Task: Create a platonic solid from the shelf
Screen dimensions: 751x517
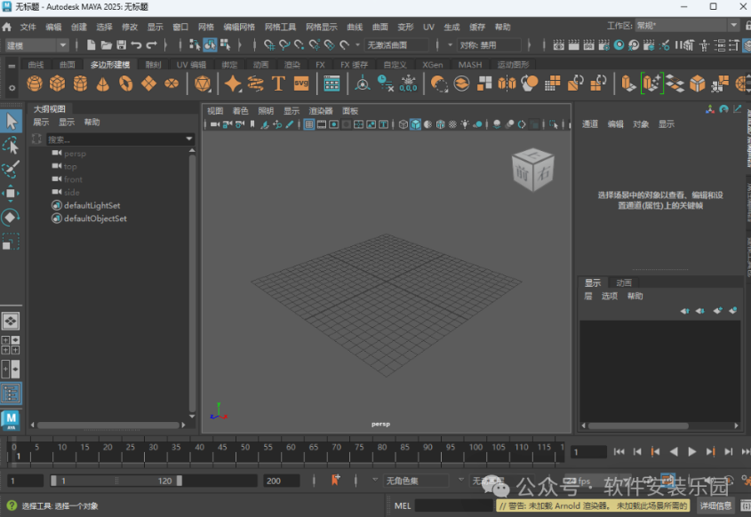Action: coord(203,84)
